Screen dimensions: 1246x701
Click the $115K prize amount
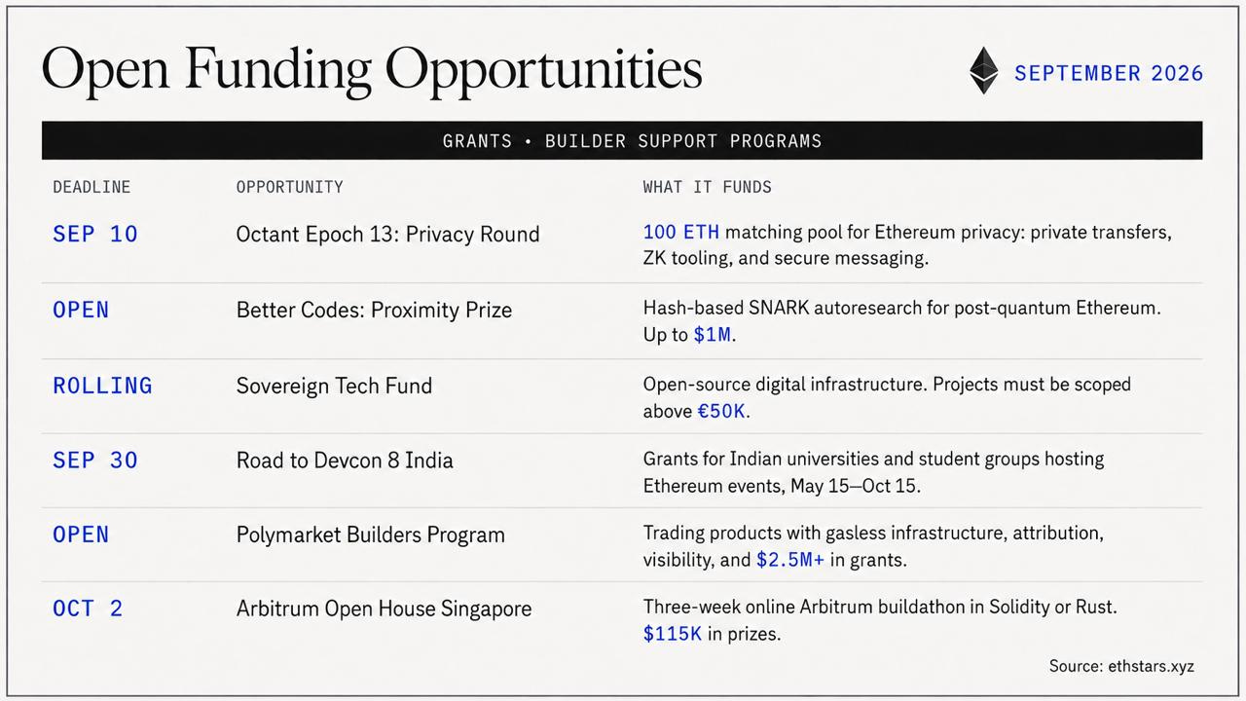pos(673,634)
